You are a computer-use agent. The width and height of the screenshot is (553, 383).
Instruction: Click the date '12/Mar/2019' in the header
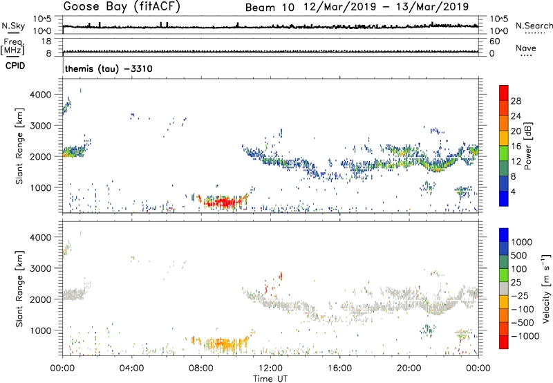pos(340,7)
